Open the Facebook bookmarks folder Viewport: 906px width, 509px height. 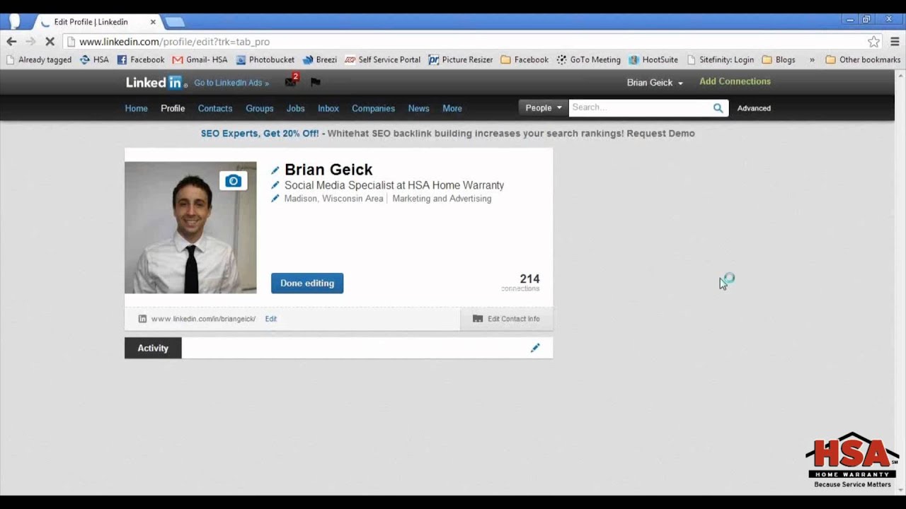[x=524, y=60]
